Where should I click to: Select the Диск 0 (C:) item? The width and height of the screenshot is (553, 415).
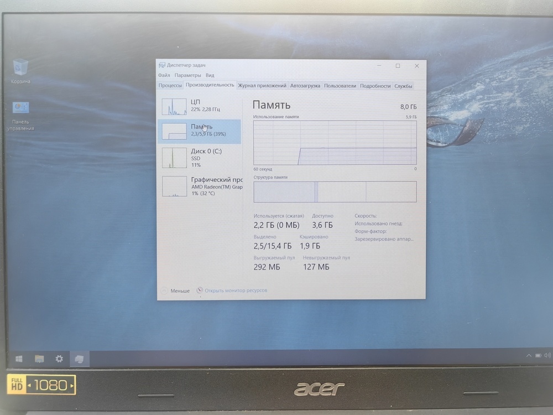(200, 158)
